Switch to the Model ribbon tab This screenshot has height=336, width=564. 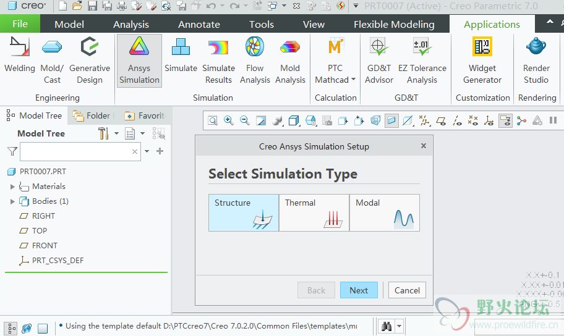[x=69, y=24]
